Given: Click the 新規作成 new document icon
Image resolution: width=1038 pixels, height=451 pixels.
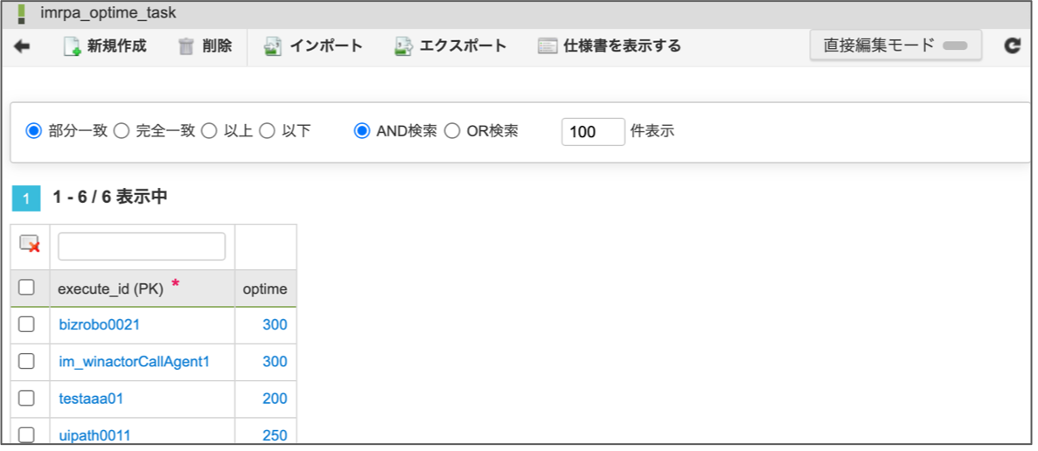Looking at the screenshot, I should 72,46.
